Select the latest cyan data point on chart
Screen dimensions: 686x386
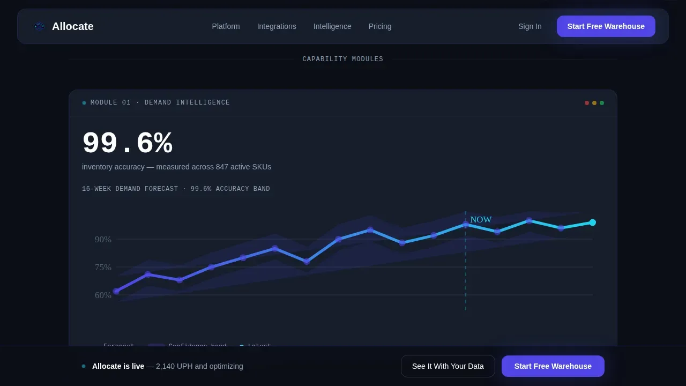[592, 222]
